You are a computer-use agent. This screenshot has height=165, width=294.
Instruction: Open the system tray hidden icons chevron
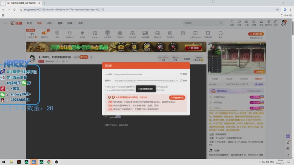[x=260, y=162]
